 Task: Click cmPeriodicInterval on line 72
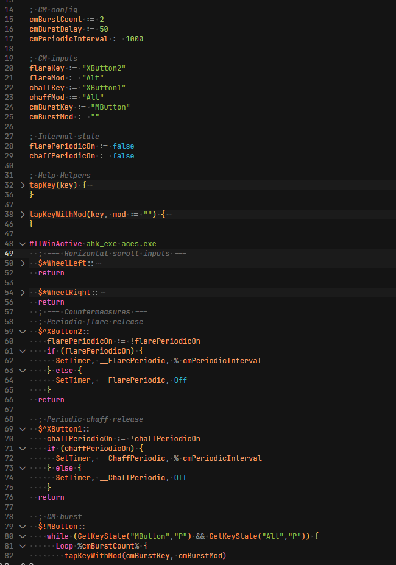[x=222, y=458]
